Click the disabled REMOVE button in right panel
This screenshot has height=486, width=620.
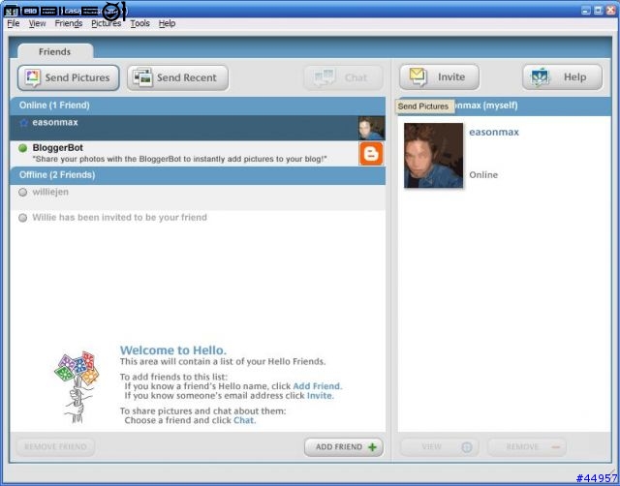pyautogui.click(x=527, y=447)
